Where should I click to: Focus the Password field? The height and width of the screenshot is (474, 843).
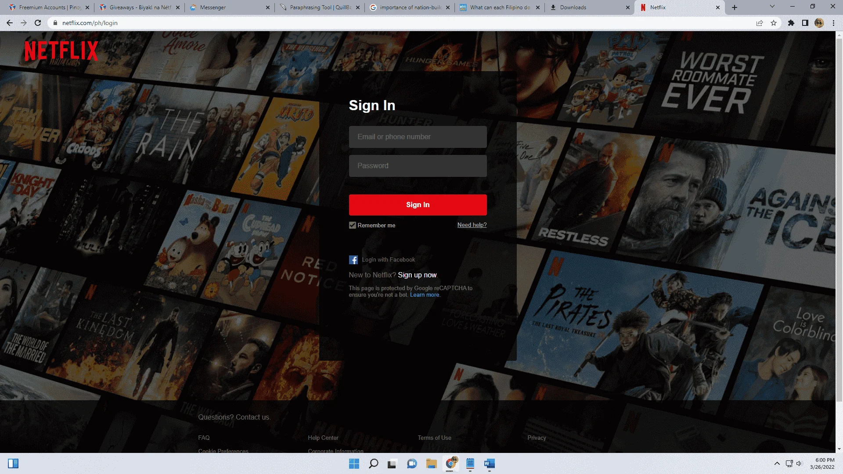[x=418, y=166]
